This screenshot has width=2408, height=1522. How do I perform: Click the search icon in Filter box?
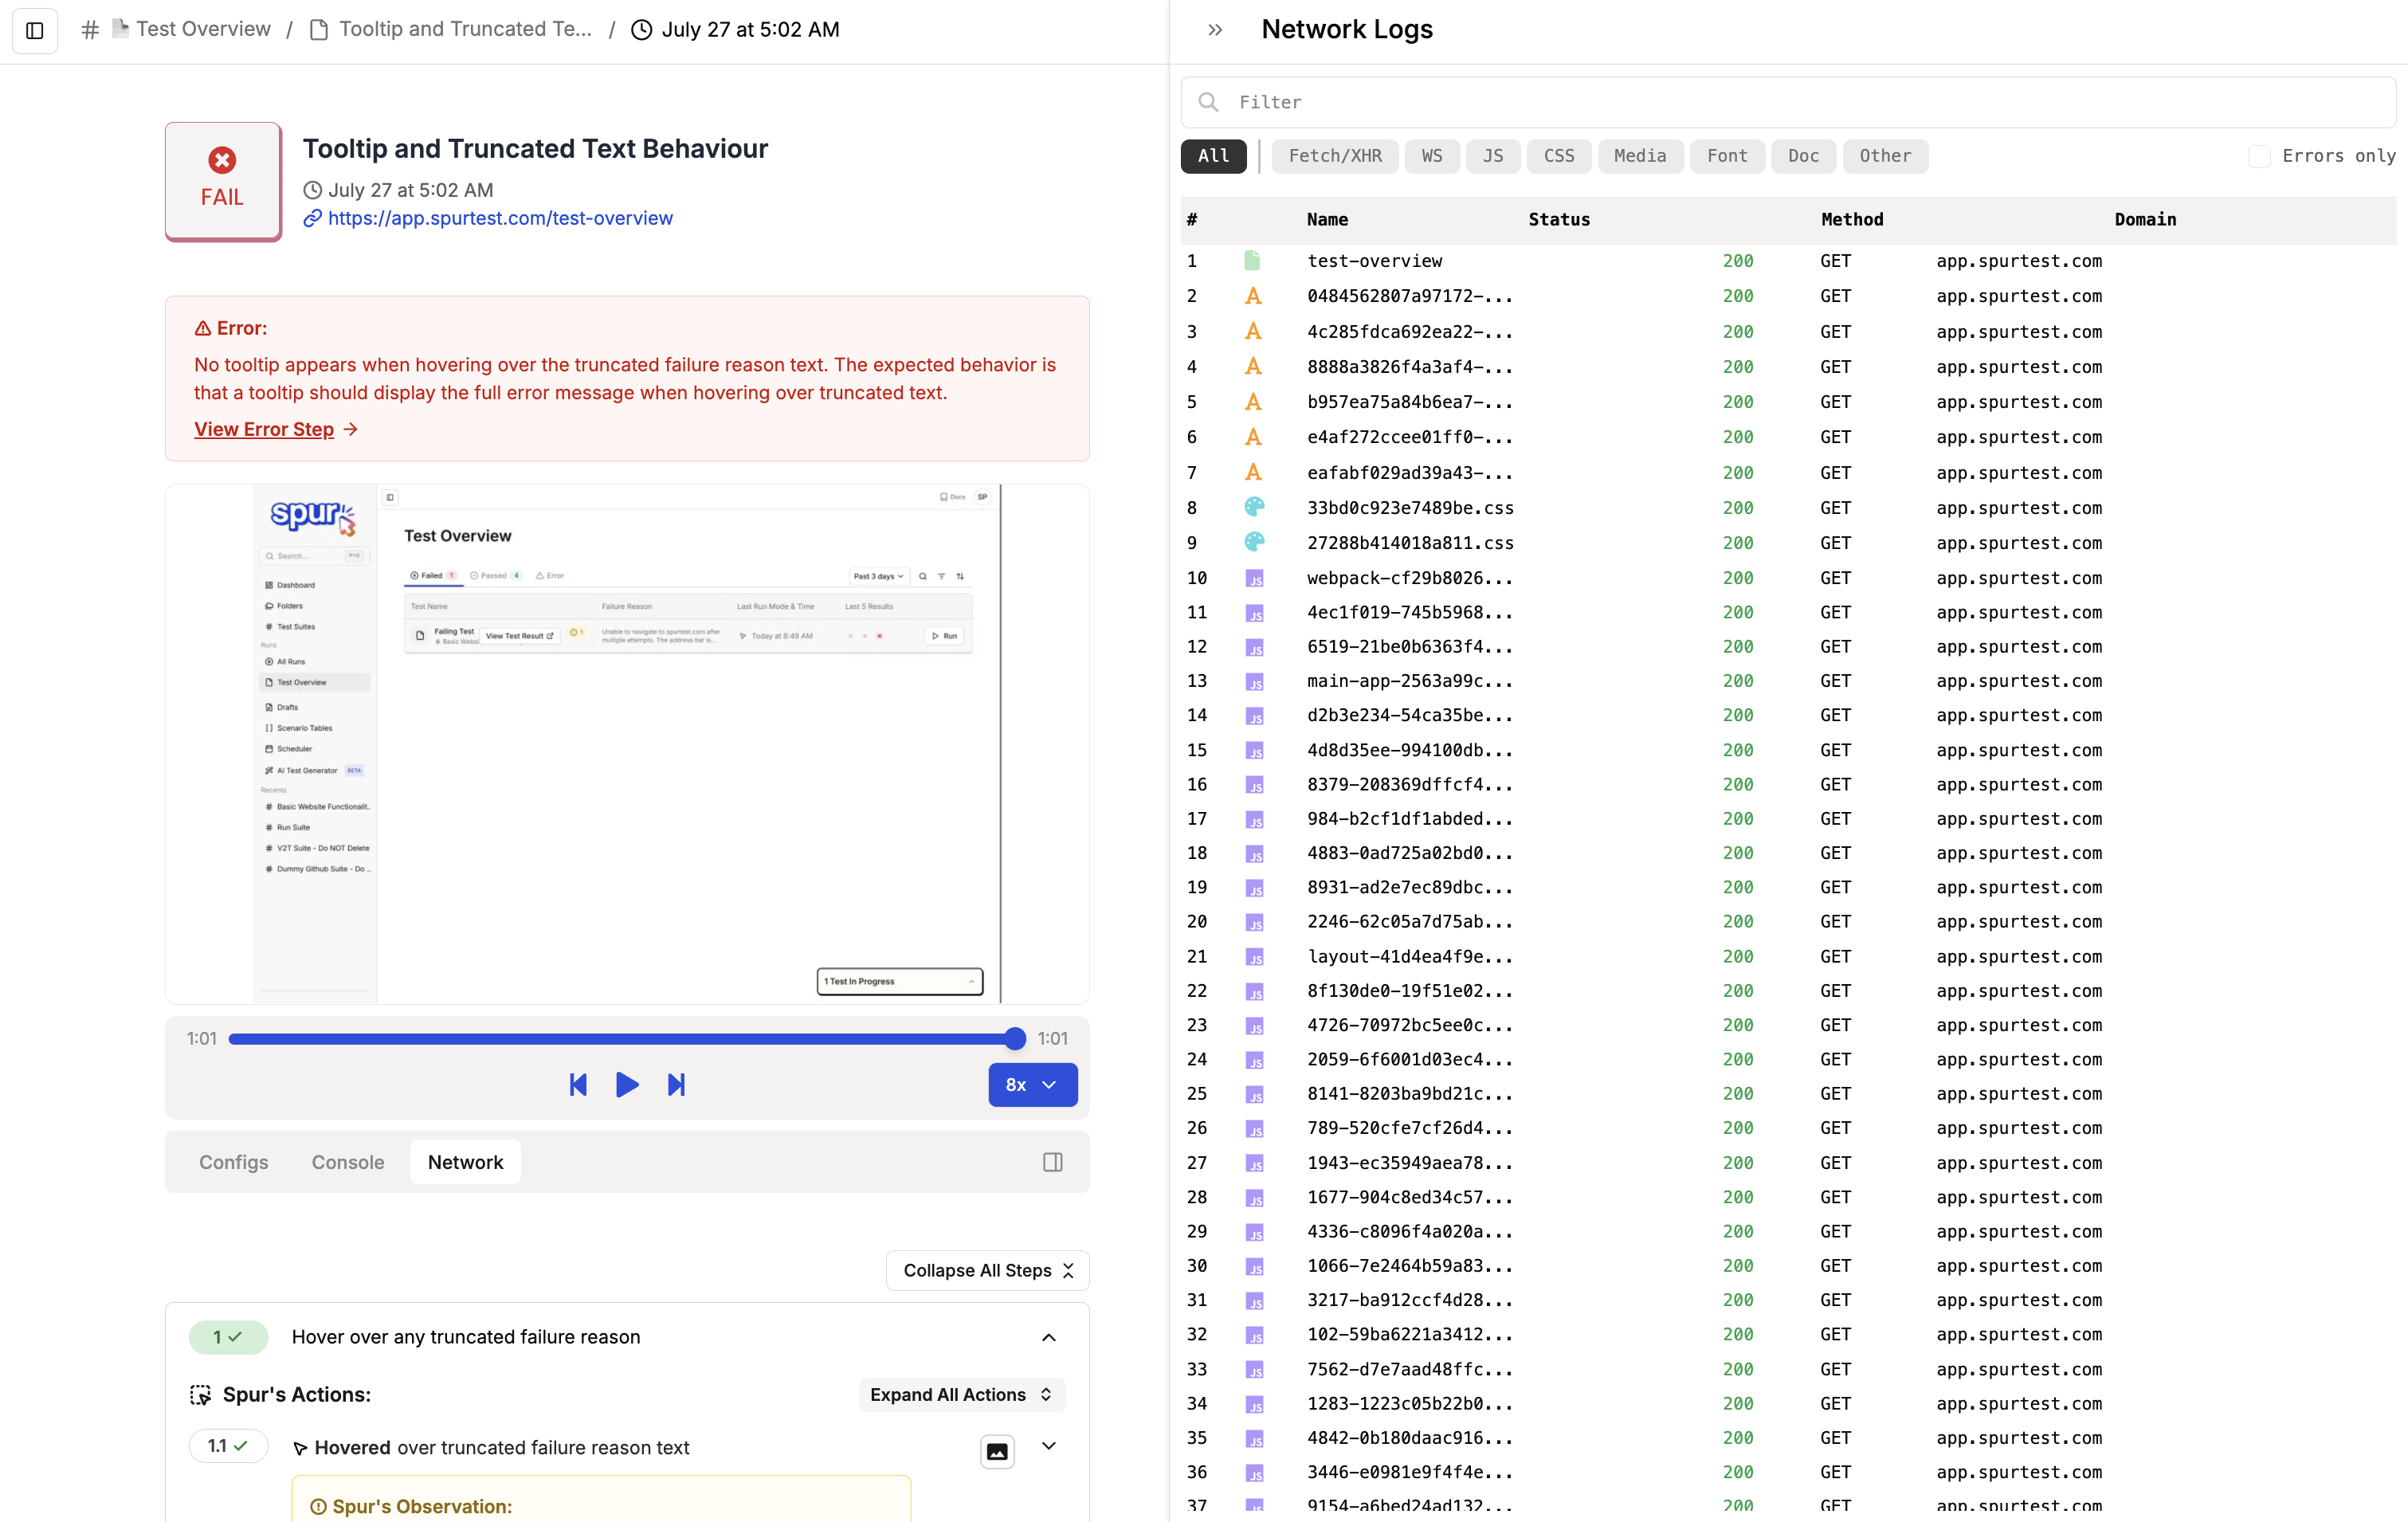point(1208,102)
